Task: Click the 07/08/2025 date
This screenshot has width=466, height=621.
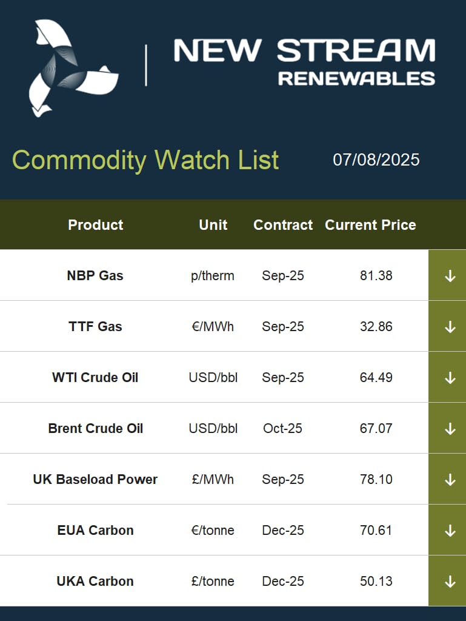Action: [x=376, y=159]
